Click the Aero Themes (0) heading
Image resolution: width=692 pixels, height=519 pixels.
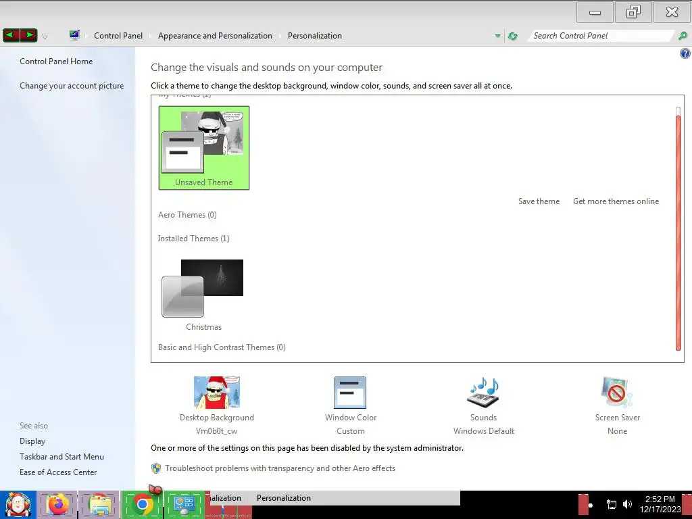[x=188, y=215]
